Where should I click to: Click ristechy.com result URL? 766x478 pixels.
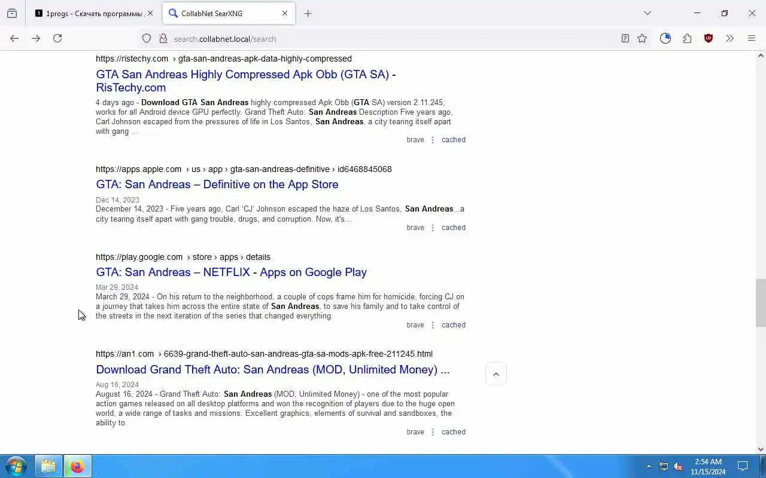coord(223,59)
